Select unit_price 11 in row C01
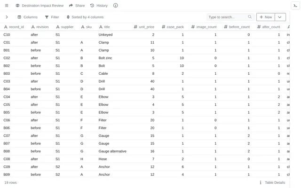This screenshot has width=301, height=188. 144,42
